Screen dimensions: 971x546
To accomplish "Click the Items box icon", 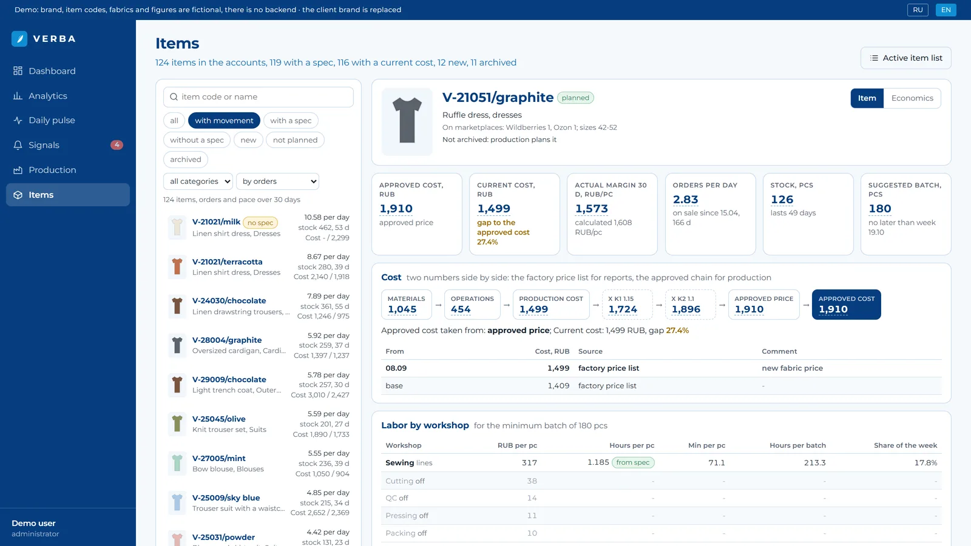I will 18,195.
